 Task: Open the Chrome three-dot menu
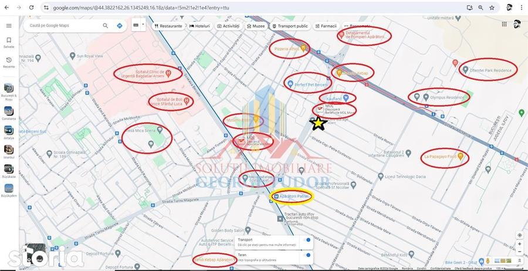coord(522,8)
